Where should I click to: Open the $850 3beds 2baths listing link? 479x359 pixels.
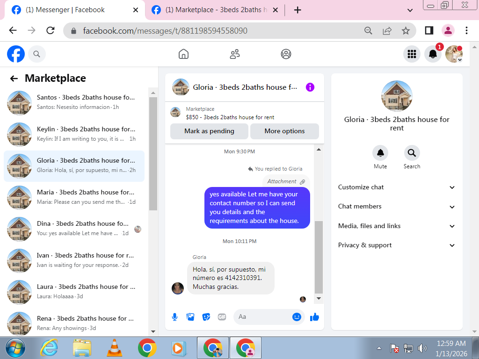click(x=230, y=117)
